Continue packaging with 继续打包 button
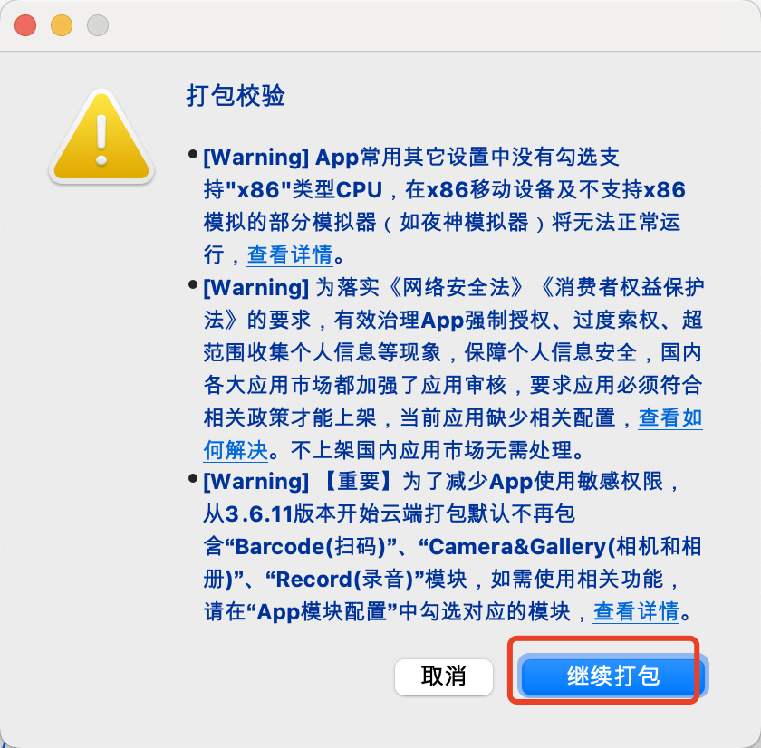The height and width of the screenshot is (748, 761). pos(613,676)
